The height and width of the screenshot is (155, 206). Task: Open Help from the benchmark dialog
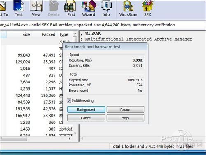pos(125,118)
